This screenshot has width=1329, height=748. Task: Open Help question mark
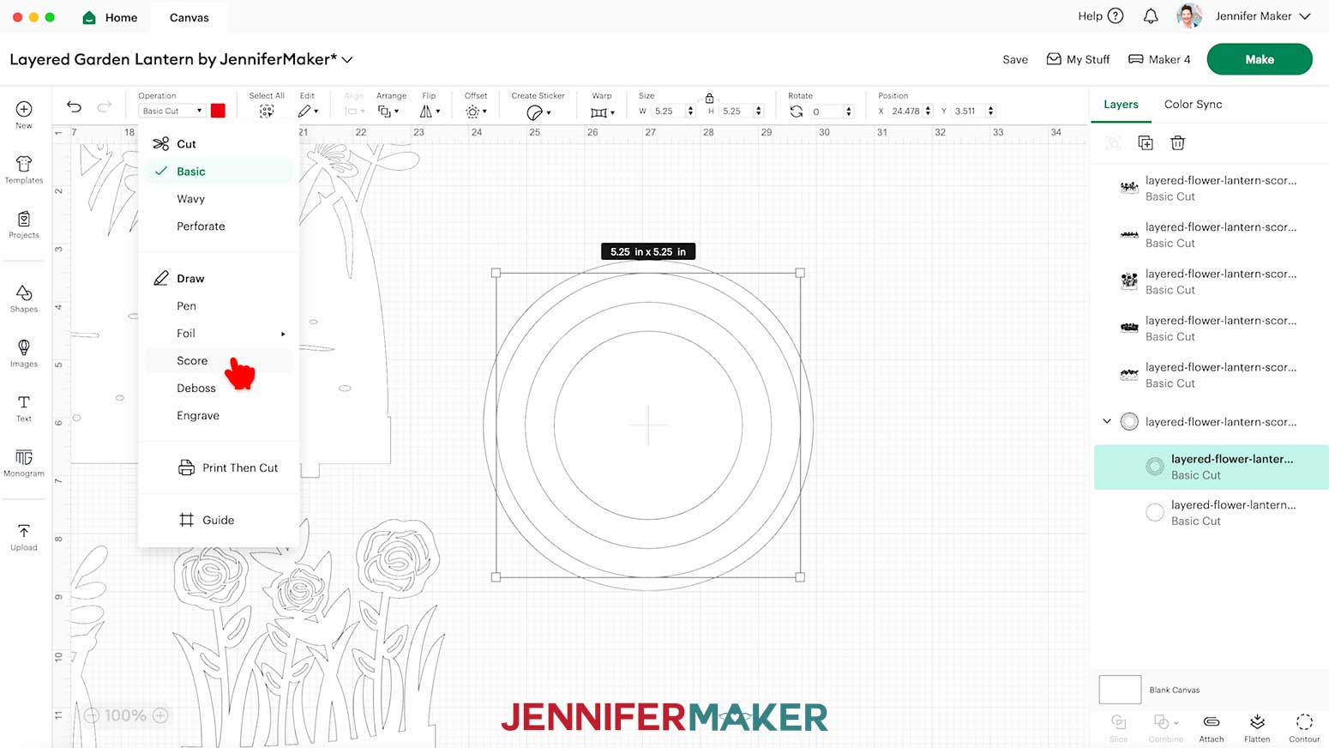1116,16
